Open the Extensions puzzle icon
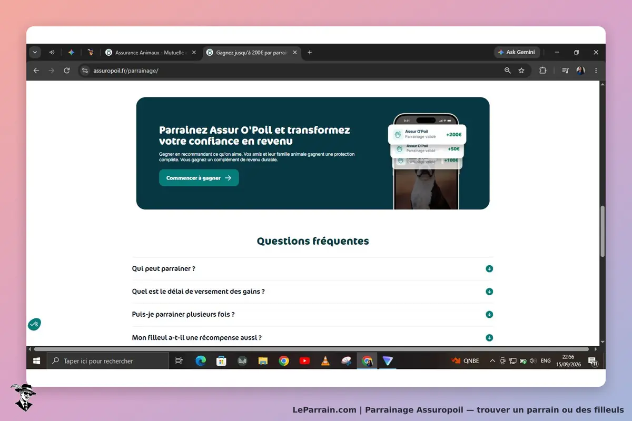 (x=543, y=71)
